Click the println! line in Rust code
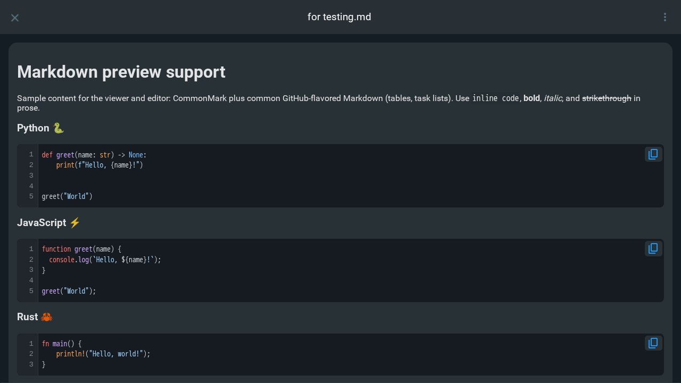Image resolution: width=681 pixels, height=383 pixels. [103, 354]
